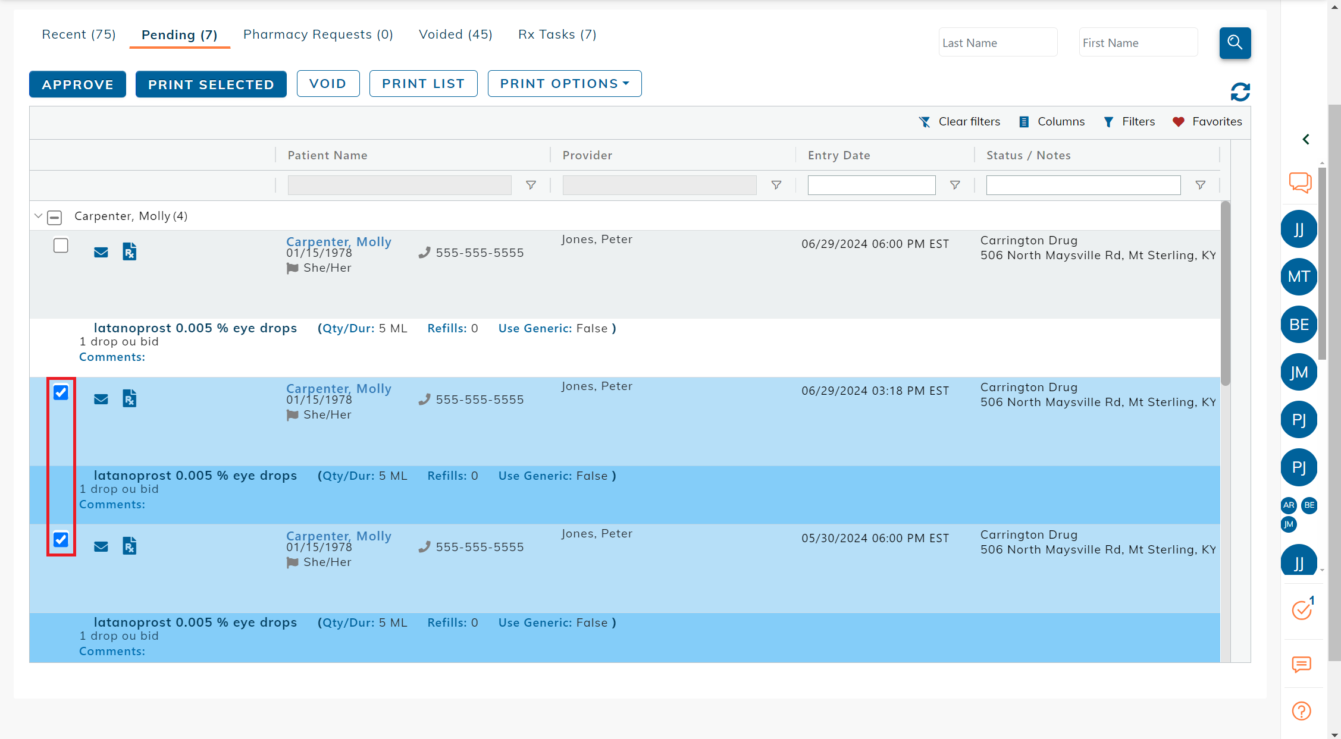Sort by Status / Notes column header
This screenshot has width=1341, height=739.
pos(1028,155)
